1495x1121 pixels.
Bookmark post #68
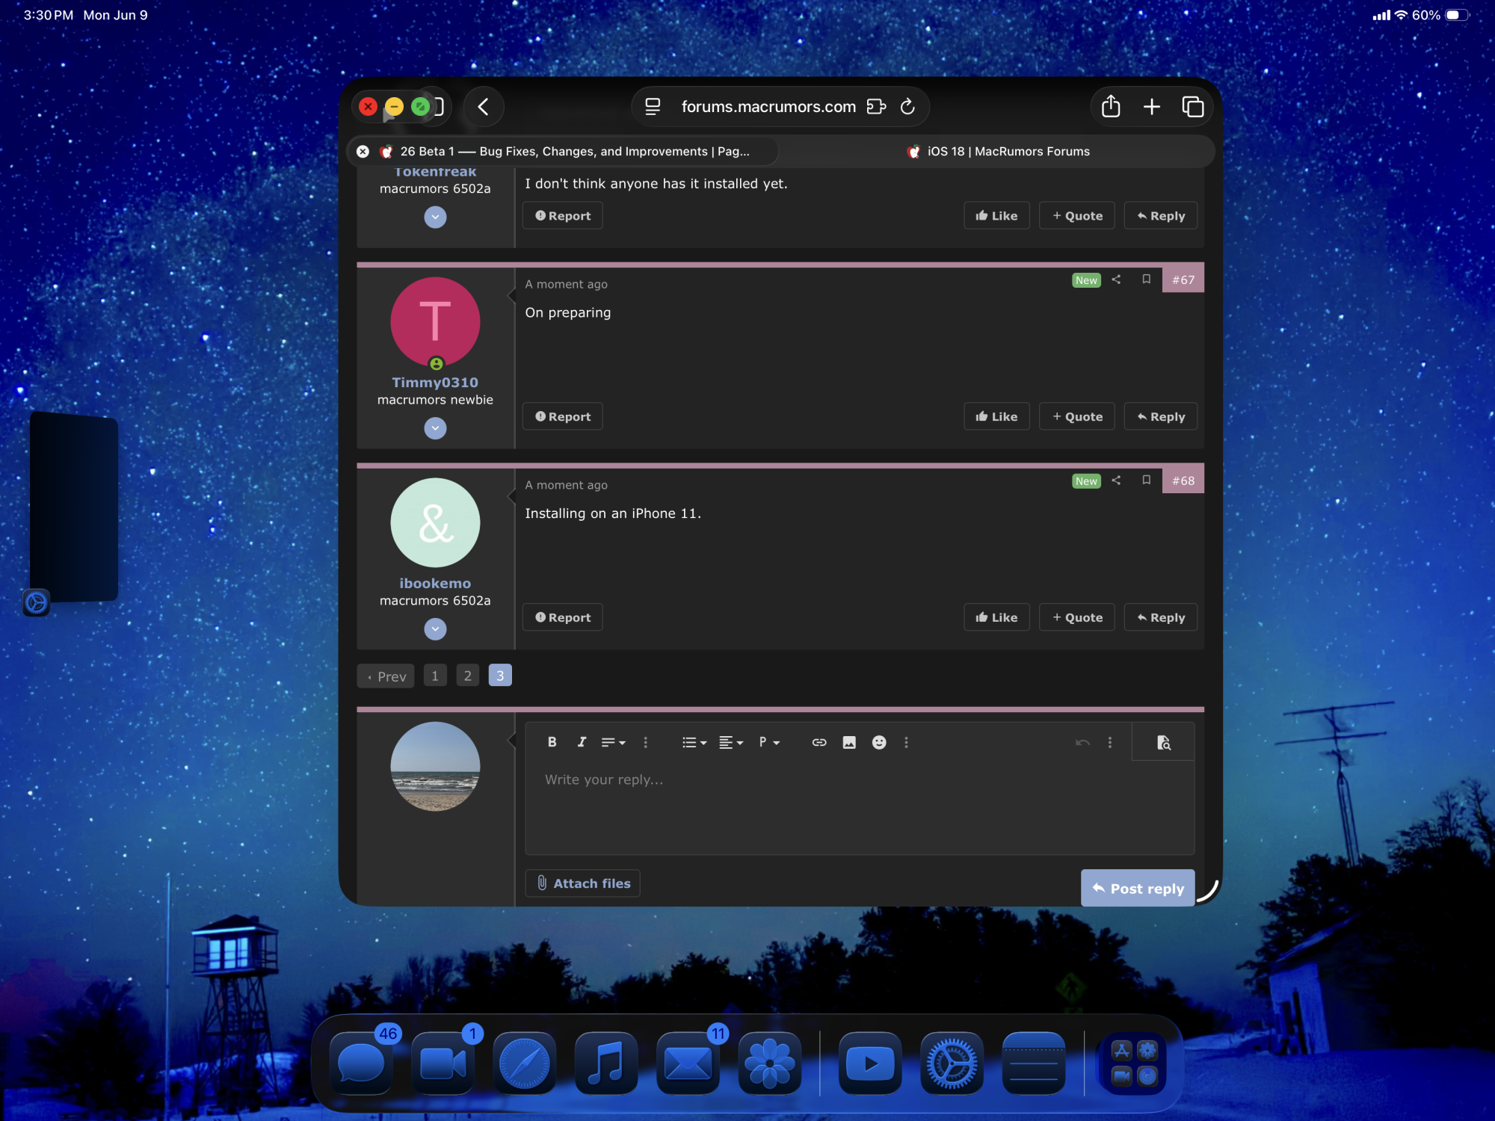tap(1146, 481)
